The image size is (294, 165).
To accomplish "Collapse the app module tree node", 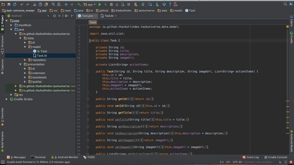I will 7,21.
